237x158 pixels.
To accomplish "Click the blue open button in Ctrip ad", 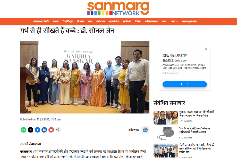I will 184,84.
